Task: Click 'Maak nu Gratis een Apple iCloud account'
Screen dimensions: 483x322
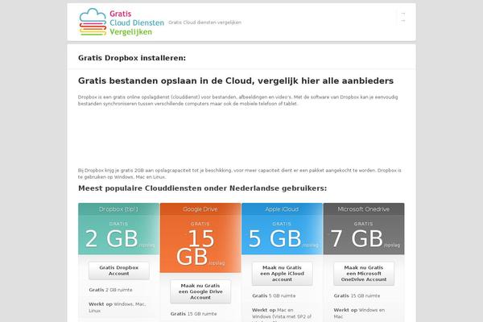Action: tap(283, 274)
